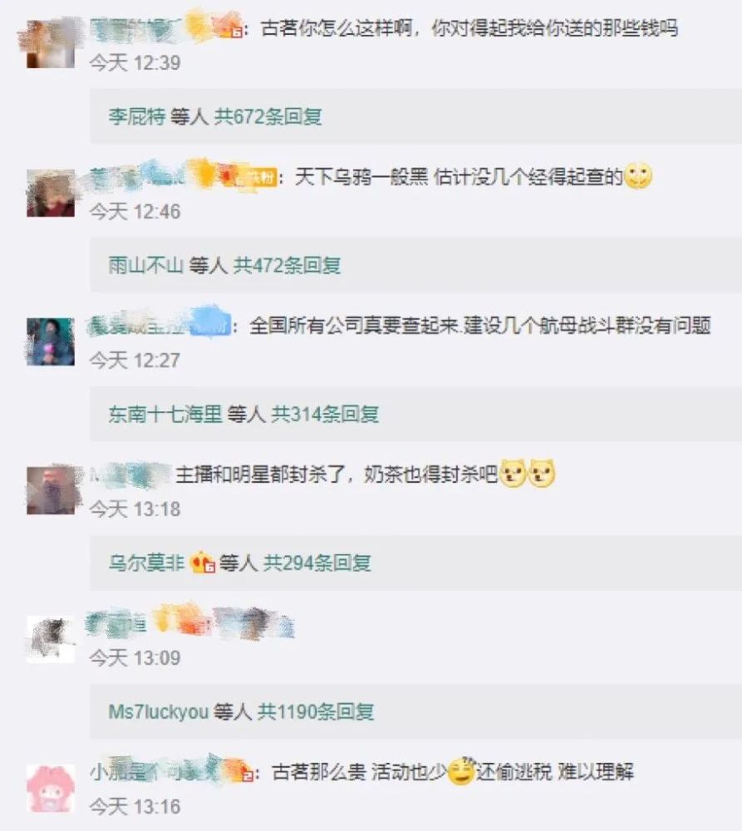Expand the 共672条回复 replies
The height and width of the screenshot is (831, 742).
point(268,116)
